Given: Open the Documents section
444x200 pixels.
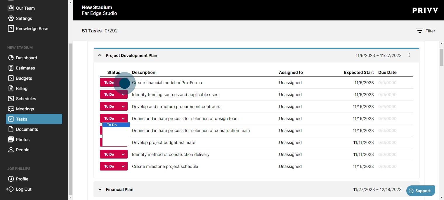Looking at the screenshot, I should (34, 129).
